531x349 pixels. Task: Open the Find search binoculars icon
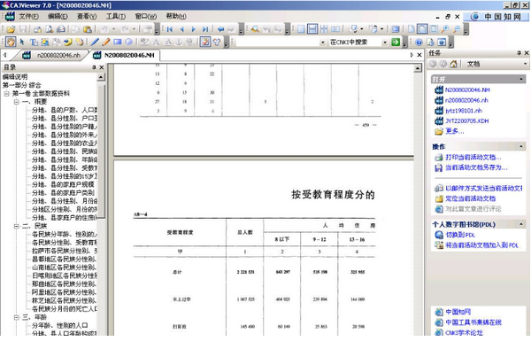[x=255, y=29]
